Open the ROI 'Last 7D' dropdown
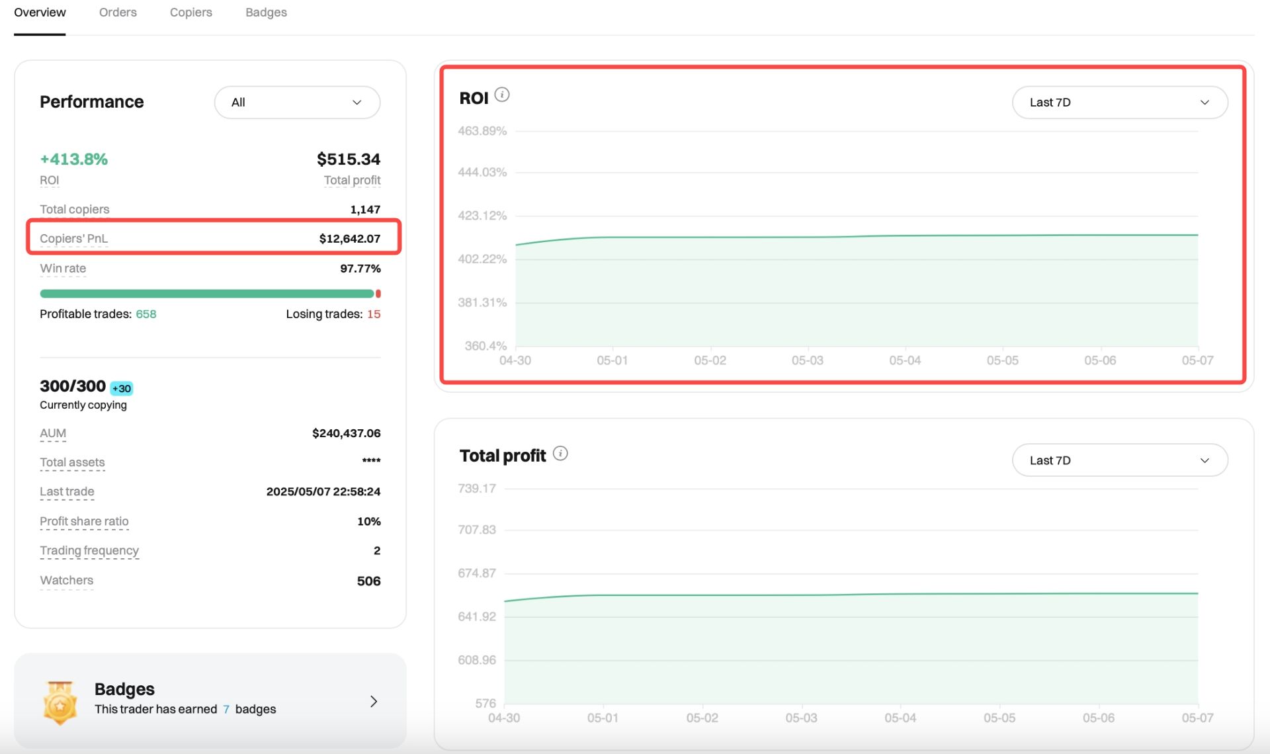Screen dimensions: 1270x754 (1120, 103)
